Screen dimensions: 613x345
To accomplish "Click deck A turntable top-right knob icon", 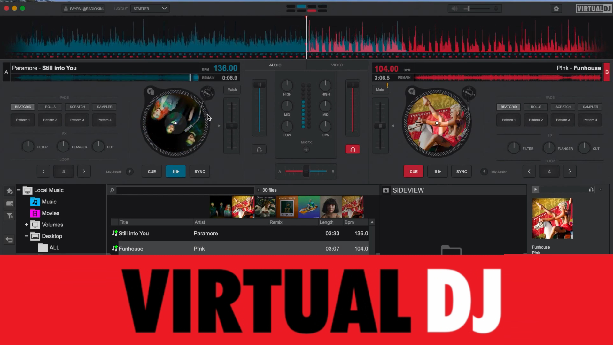I will point(207,93).
